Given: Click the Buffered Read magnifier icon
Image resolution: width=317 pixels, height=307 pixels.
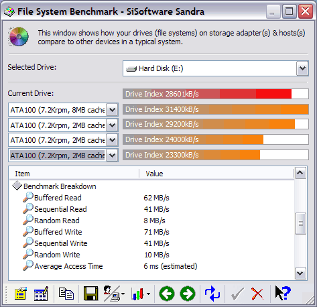Looking at the screenshot, I should pos(28,197).
